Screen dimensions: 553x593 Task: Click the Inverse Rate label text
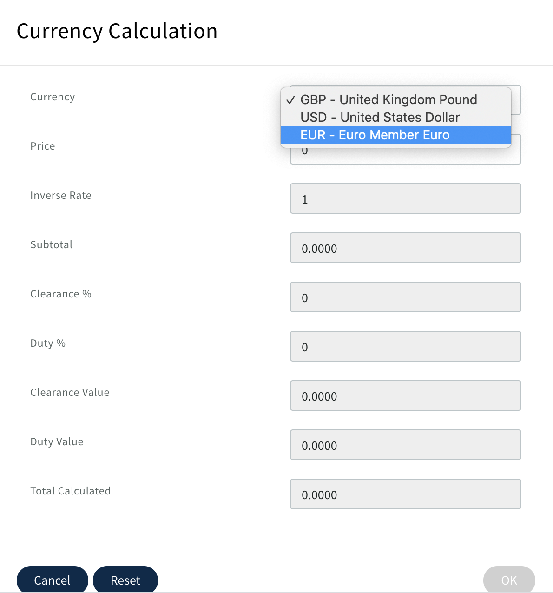coord(61,196)
